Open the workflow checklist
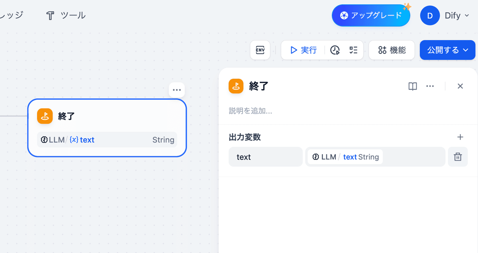This screenshot has width=478, height=253. point(353,50)
